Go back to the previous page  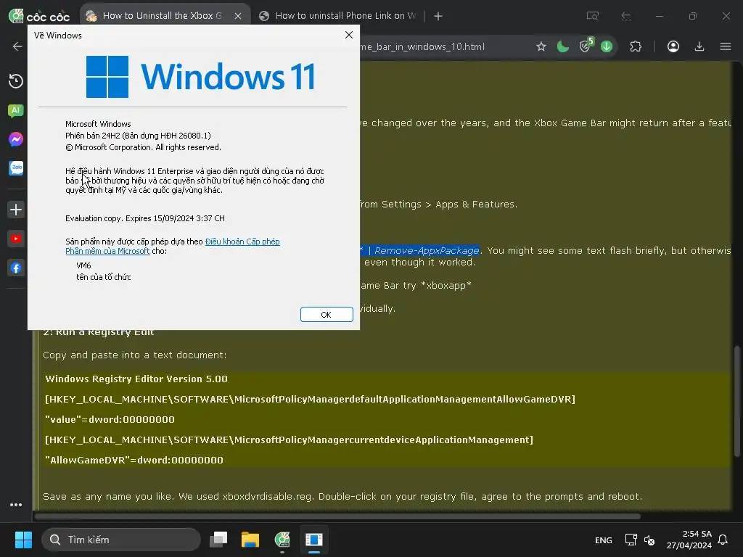17,46
